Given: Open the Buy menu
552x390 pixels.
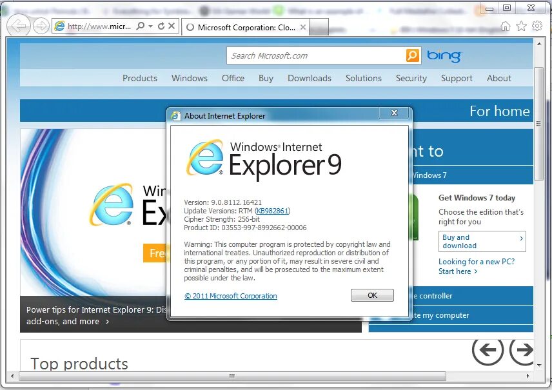Looking at the screenshot, I should (266, 78).
